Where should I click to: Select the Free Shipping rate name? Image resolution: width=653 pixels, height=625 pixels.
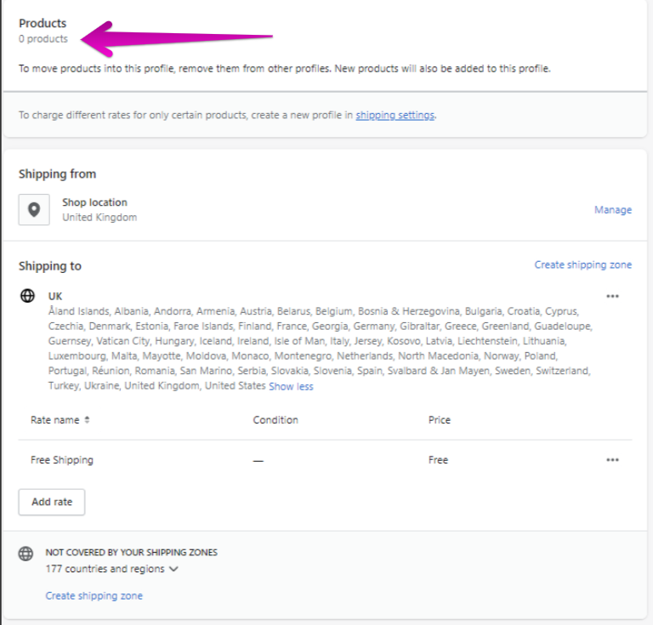(62, 460)
